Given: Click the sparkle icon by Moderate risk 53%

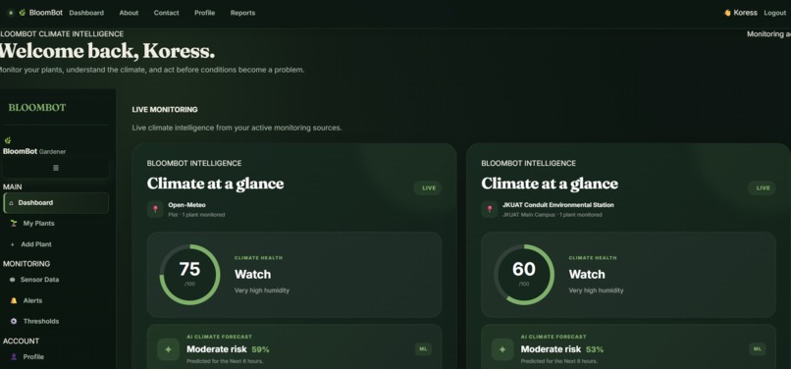Looking at the screenshot, I should (x=502, y=349).
